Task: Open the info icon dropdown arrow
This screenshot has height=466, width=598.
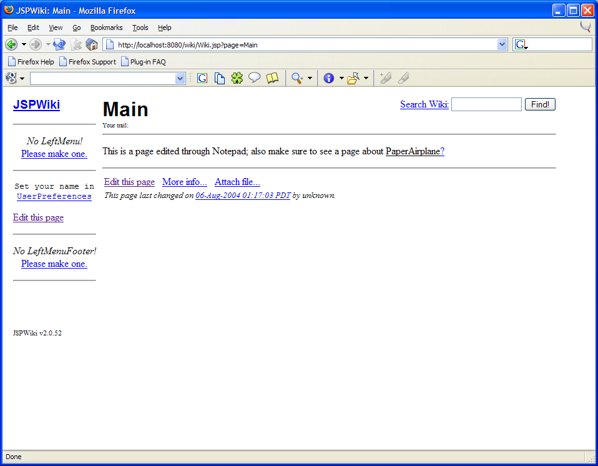Action: [341, 78]
